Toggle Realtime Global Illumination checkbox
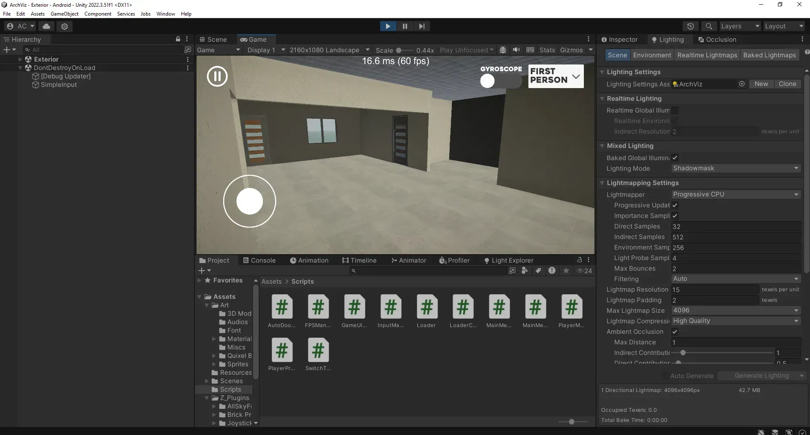The image size is (810, 435). [x=675, y=110]
